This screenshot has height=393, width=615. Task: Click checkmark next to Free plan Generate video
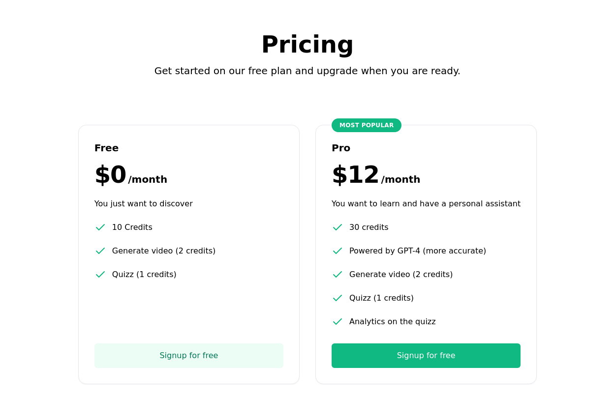(x=100, y=251)
